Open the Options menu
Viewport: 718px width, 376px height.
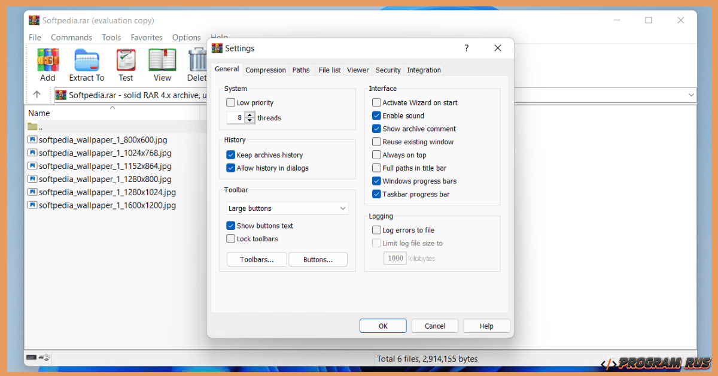coord(186,37)
